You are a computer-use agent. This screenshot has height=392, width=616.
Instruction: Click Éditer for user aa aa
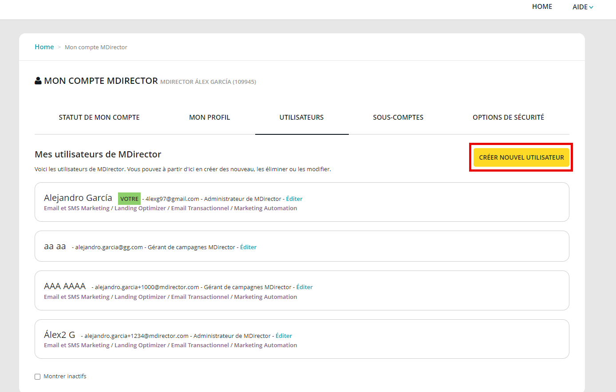[248, 247]
